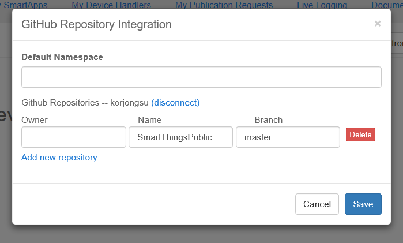Open SmartApps tab in background page
Viewport: 403px width, 243px height.
coord(24,5)
